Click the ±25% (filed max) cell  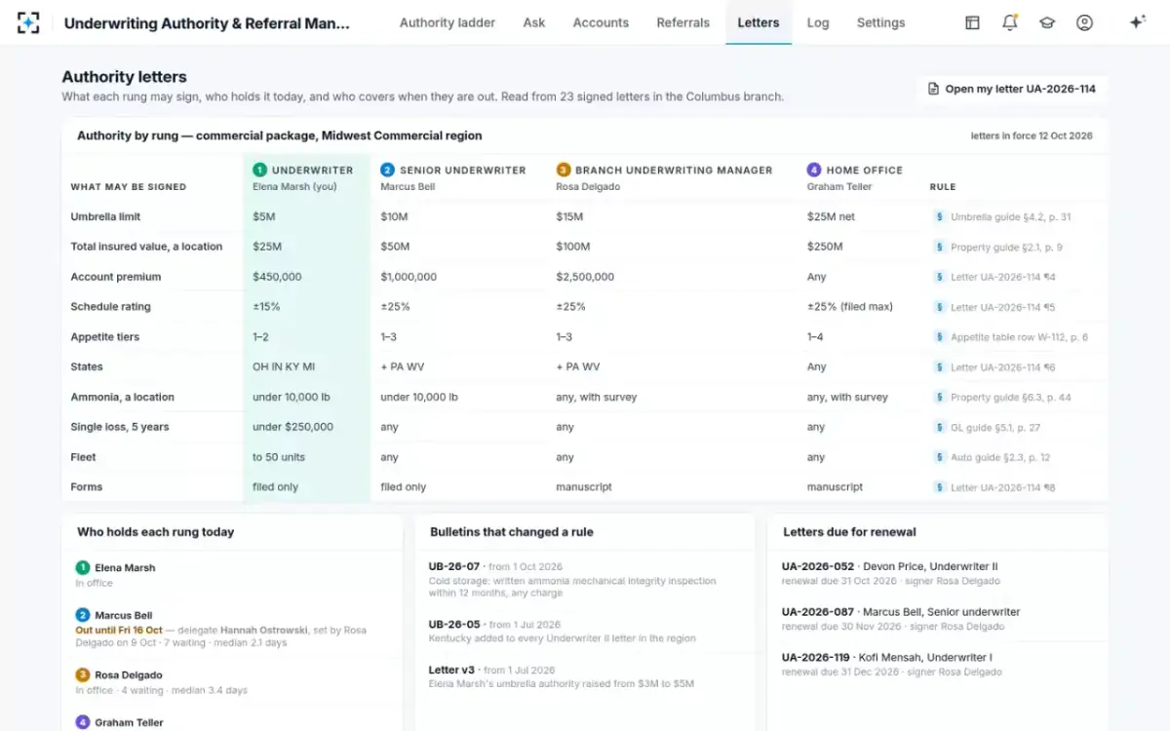point(850,307)
